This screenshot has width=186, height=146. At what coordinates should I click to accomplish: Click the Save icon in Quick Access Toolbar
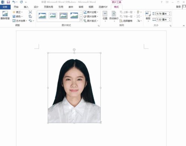[x=8, y=2]
